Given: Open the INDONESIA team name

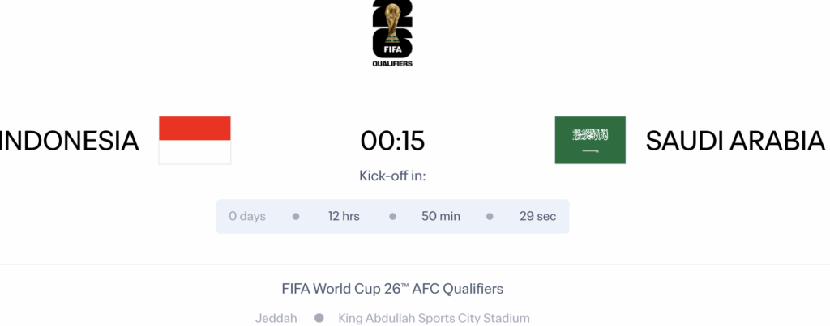Looking at the screenshot, I should (70, 141).
